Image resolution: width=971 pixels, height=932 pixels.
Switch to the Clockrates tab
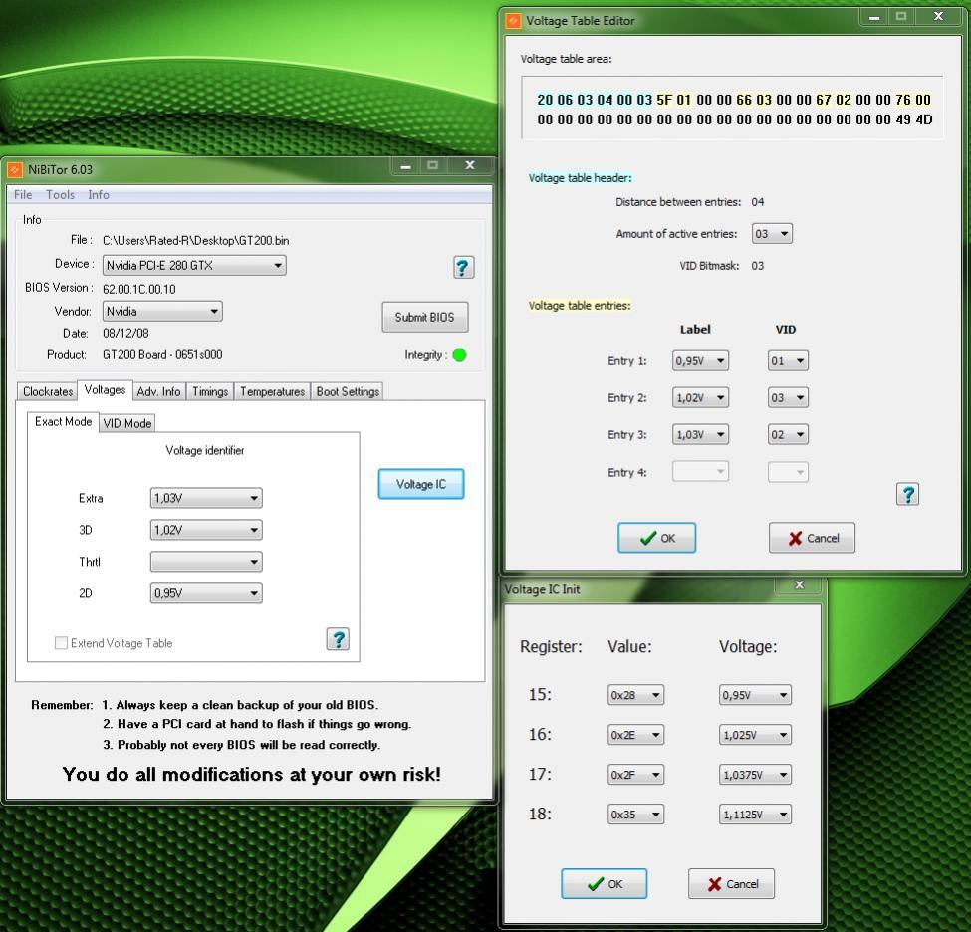(x=48, y=391)
